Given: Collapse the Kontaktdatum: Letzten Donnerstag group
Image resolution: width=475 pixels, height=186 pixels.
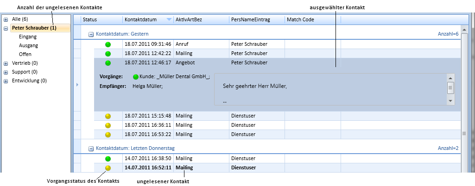Looking at the screenshot, I should pos(91,149).
